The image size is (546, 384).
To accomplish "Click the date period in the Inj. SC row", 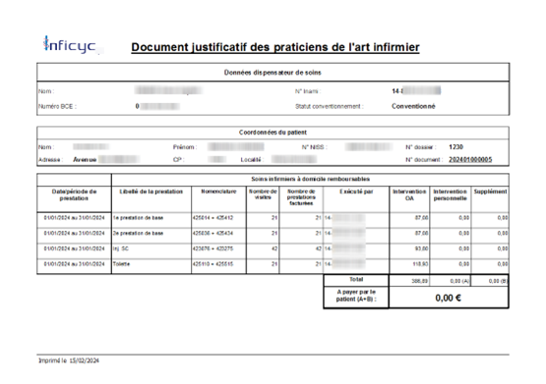I will pos(74,248).
